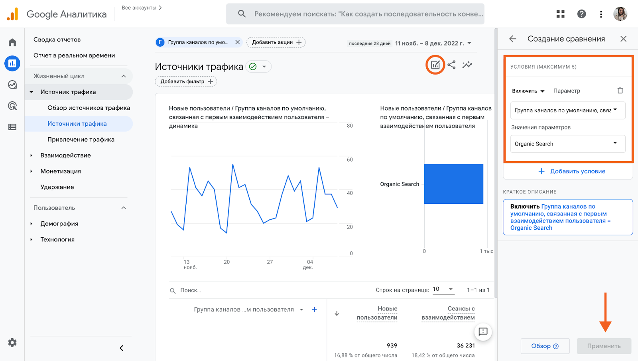
Task: Click the circled edit comparison icon
Action: (x=435, y=65)
